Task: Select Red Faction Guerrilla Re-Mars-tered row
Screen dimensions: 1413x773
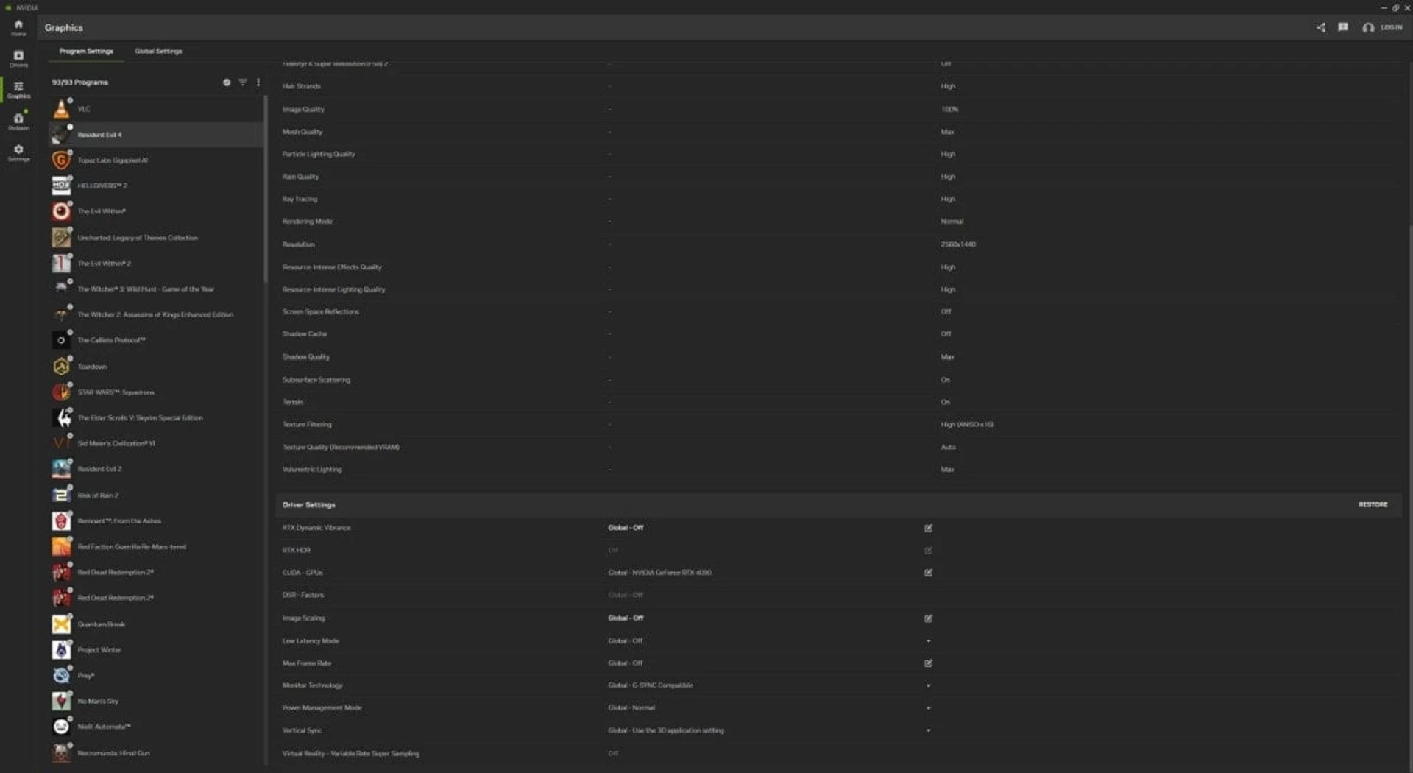Action: (156, 547)
